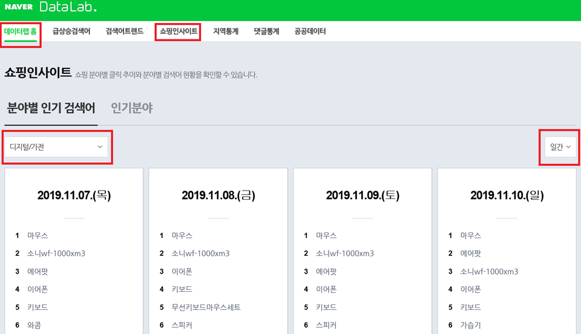This screenshot has width=581, height=334.
Task: Click the 2019.11.09.(토) date heading
Action: (x=363, y=195)
